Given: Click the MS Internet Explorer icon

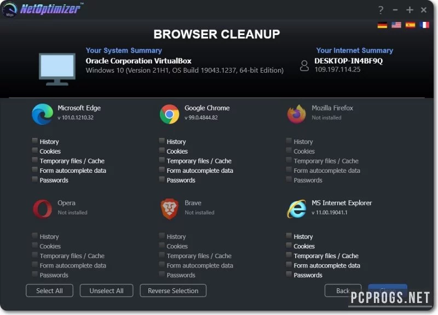Looking at the screenshot, I should click(x=296, y=209).
